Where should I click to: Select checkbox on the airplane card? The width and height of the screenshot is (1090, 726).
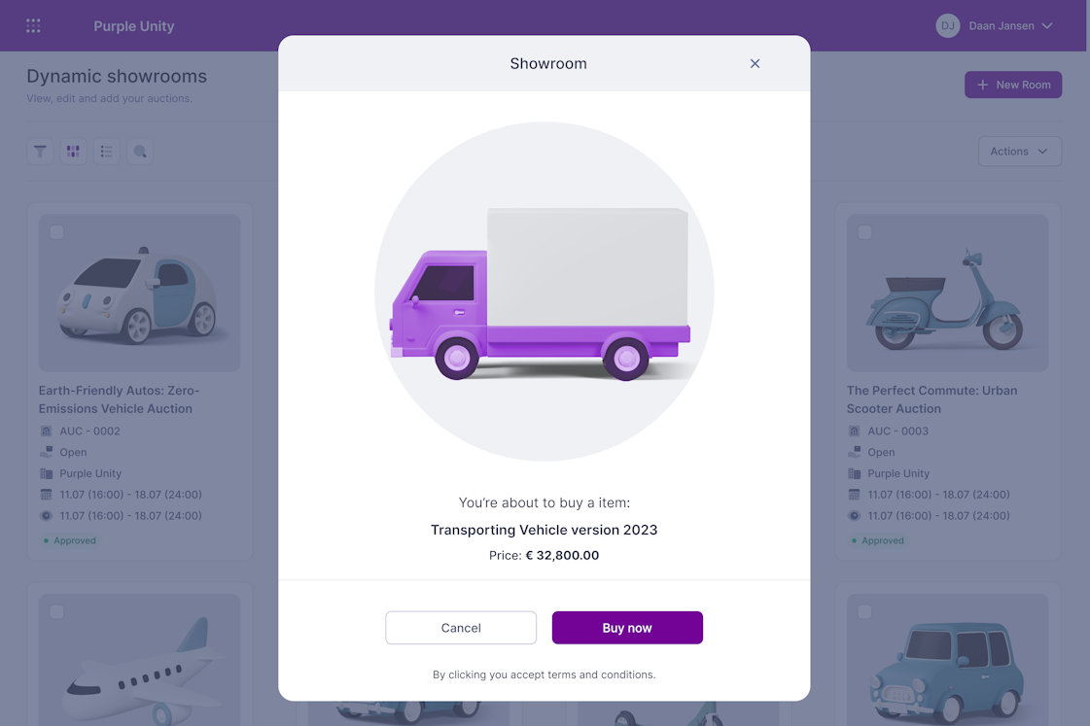[57, 611]
